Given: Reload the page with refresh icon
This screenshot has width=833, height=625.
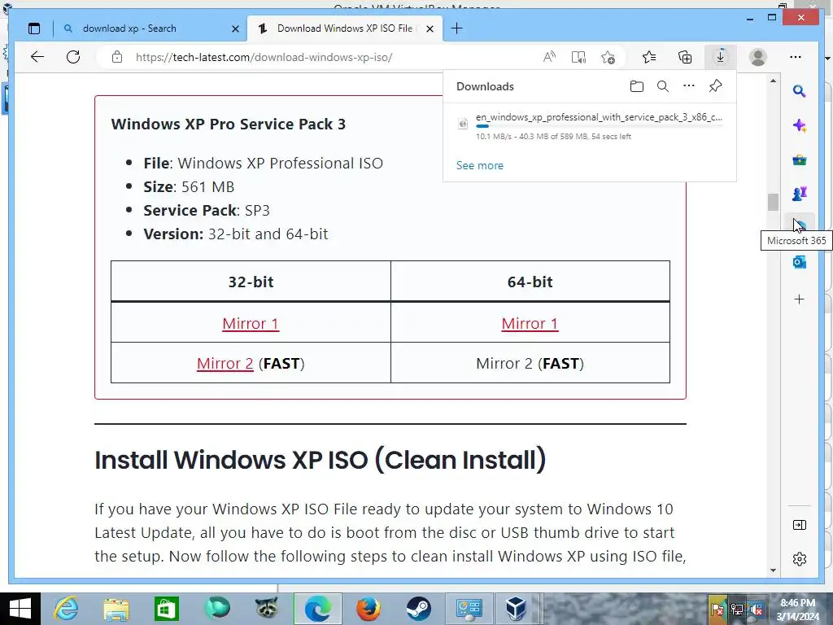Looking at the screenshot, I should pyautogui.click(x=73, y=57).
